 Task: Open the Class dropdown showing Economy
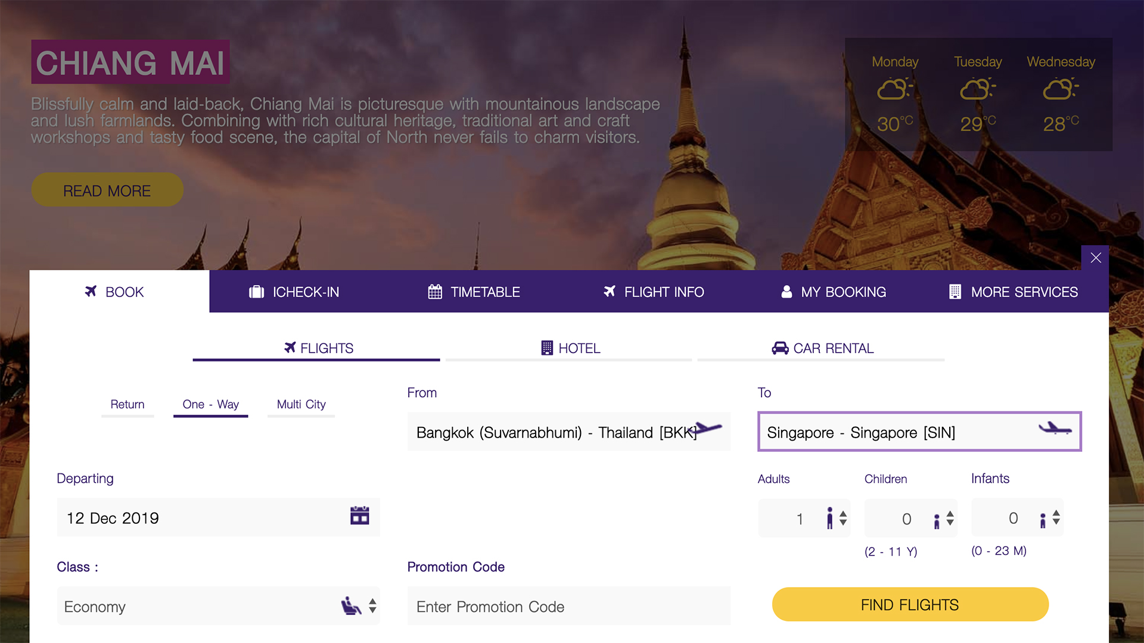(218, 606)
